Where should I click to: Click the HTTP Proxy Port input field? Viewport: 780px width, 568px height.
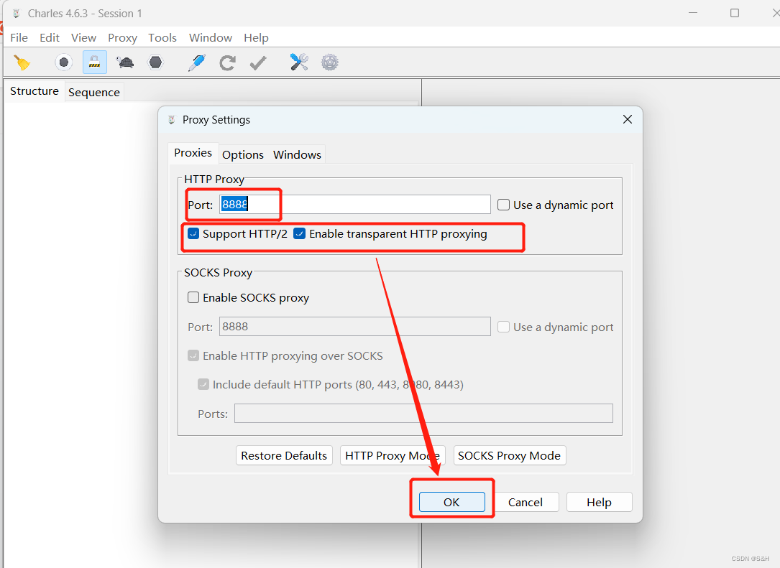coord(354,204)
